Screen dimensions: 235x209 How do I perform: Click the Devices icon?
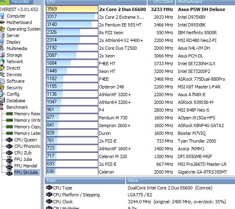click(2, 75)
